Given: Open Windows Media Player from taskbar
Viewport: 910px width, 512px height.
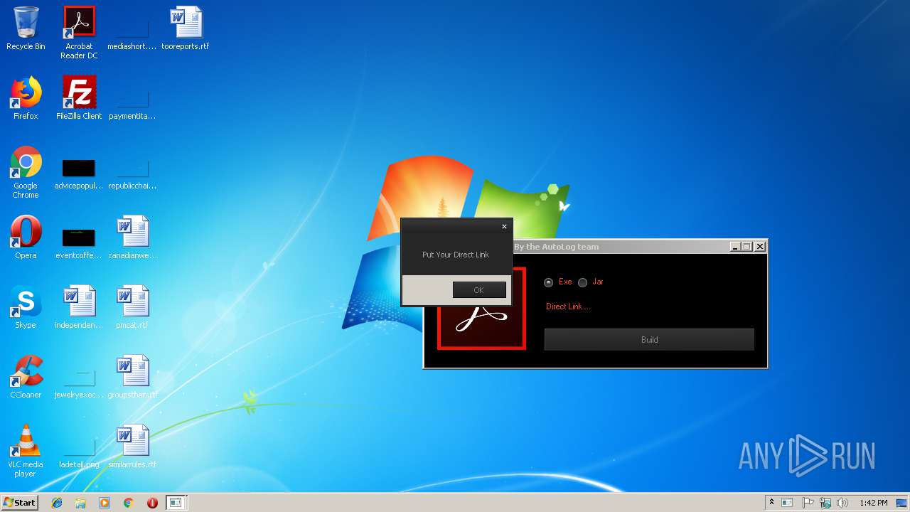Looking at the screenshot, I should (x=105, y=503).
